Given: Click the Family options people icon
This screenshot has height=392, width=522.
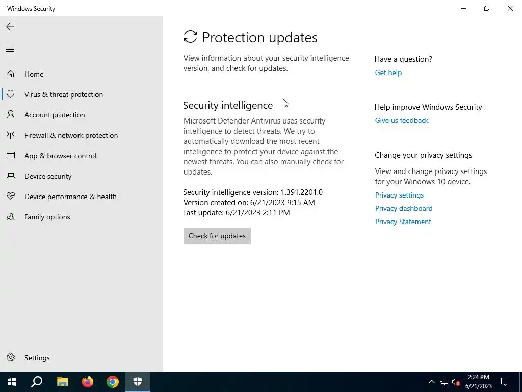Looking at the screenshot, I should (x=11, y=217).
